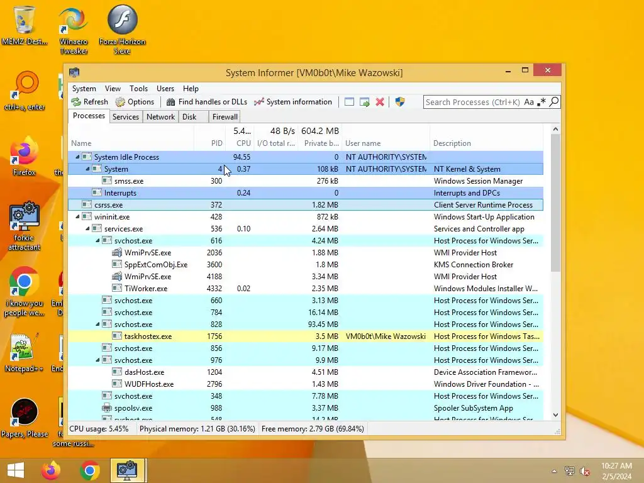This screenshot has height=483, width=644.
Task: Switch to the Services tab
Action: pyautogui.click(x=126, y=117)
